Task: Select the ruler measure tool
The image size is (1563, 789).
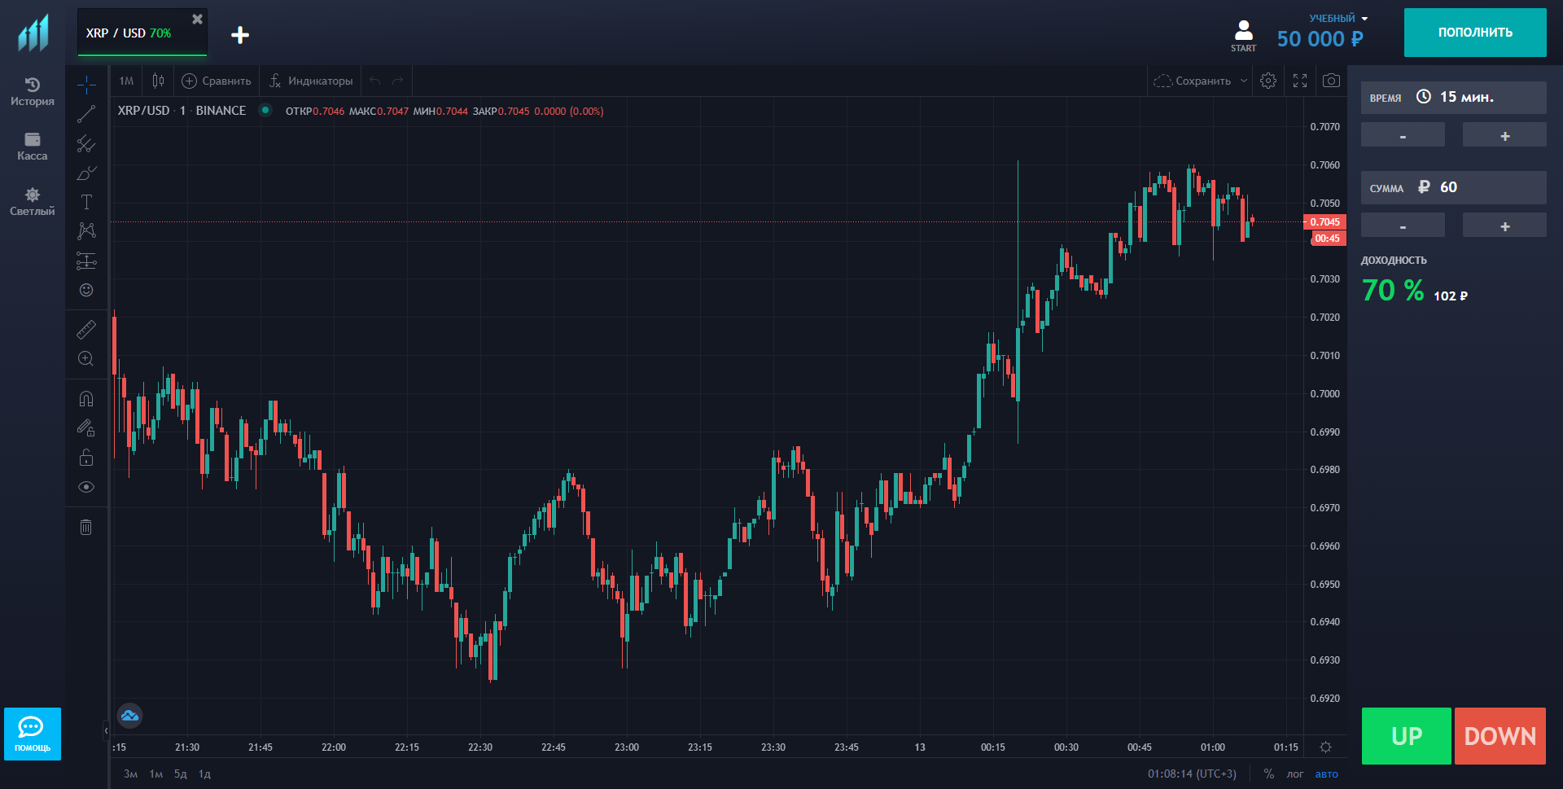Action: (86, 329)
